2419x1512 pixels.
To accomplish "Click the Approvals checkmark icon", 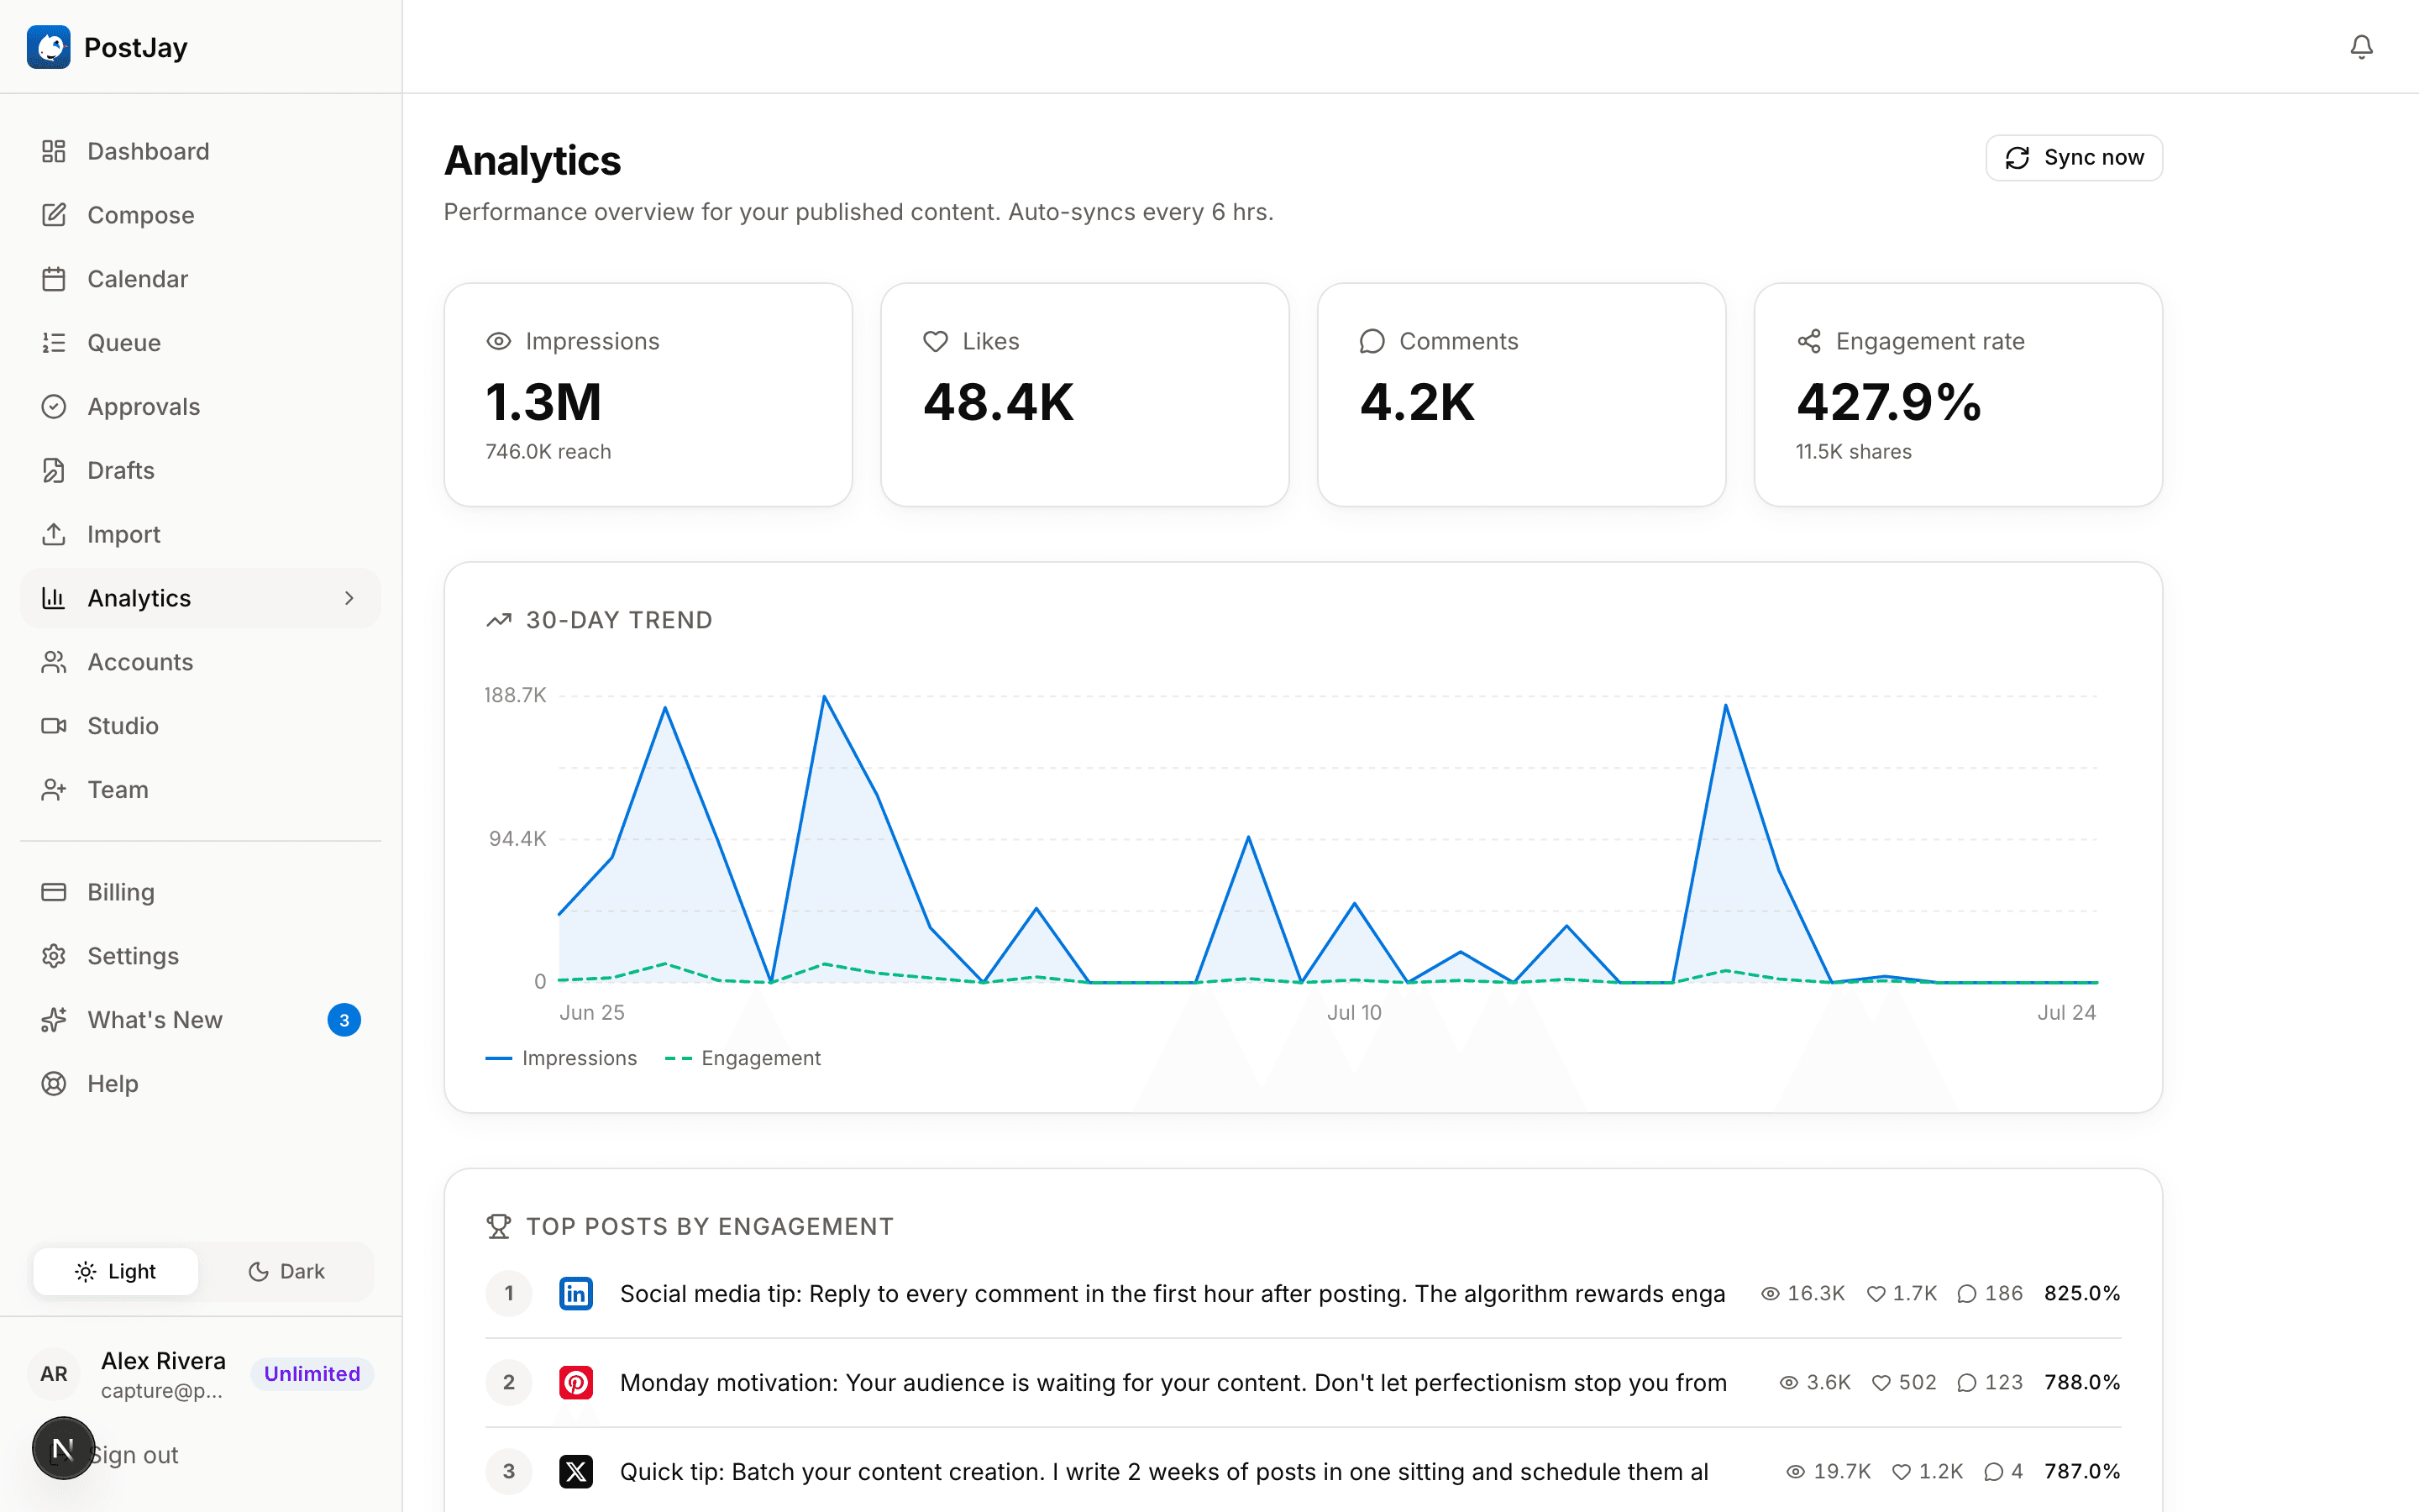I will pos(54,407).
